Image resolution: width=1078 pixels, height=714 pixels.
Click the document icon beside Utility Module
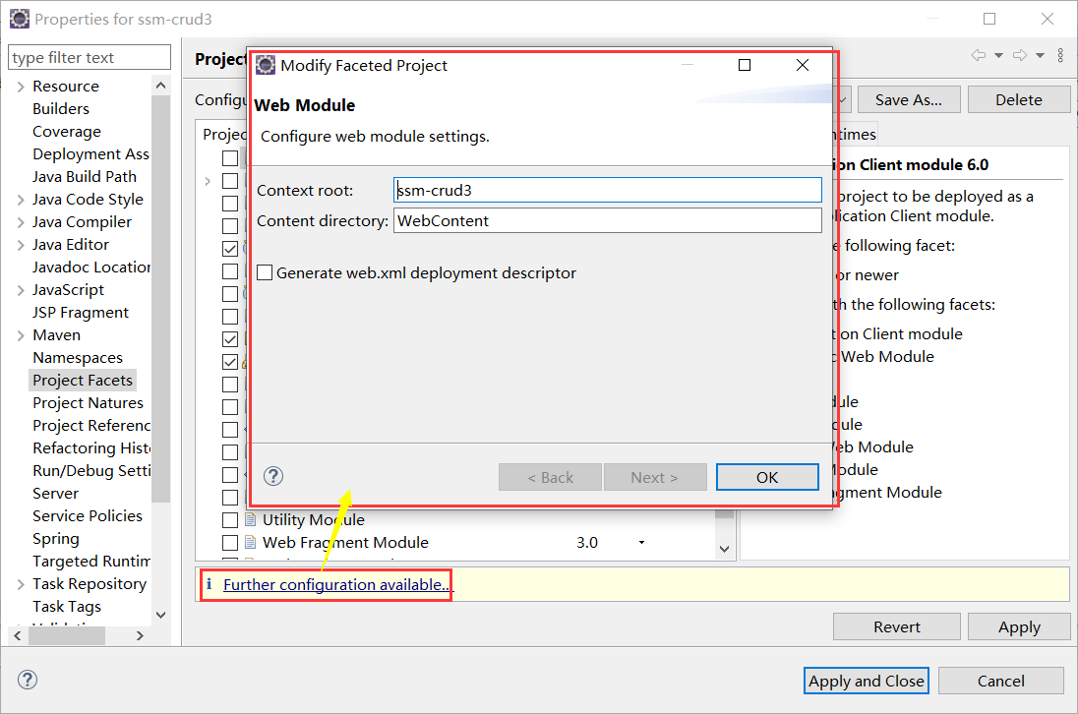252,519
